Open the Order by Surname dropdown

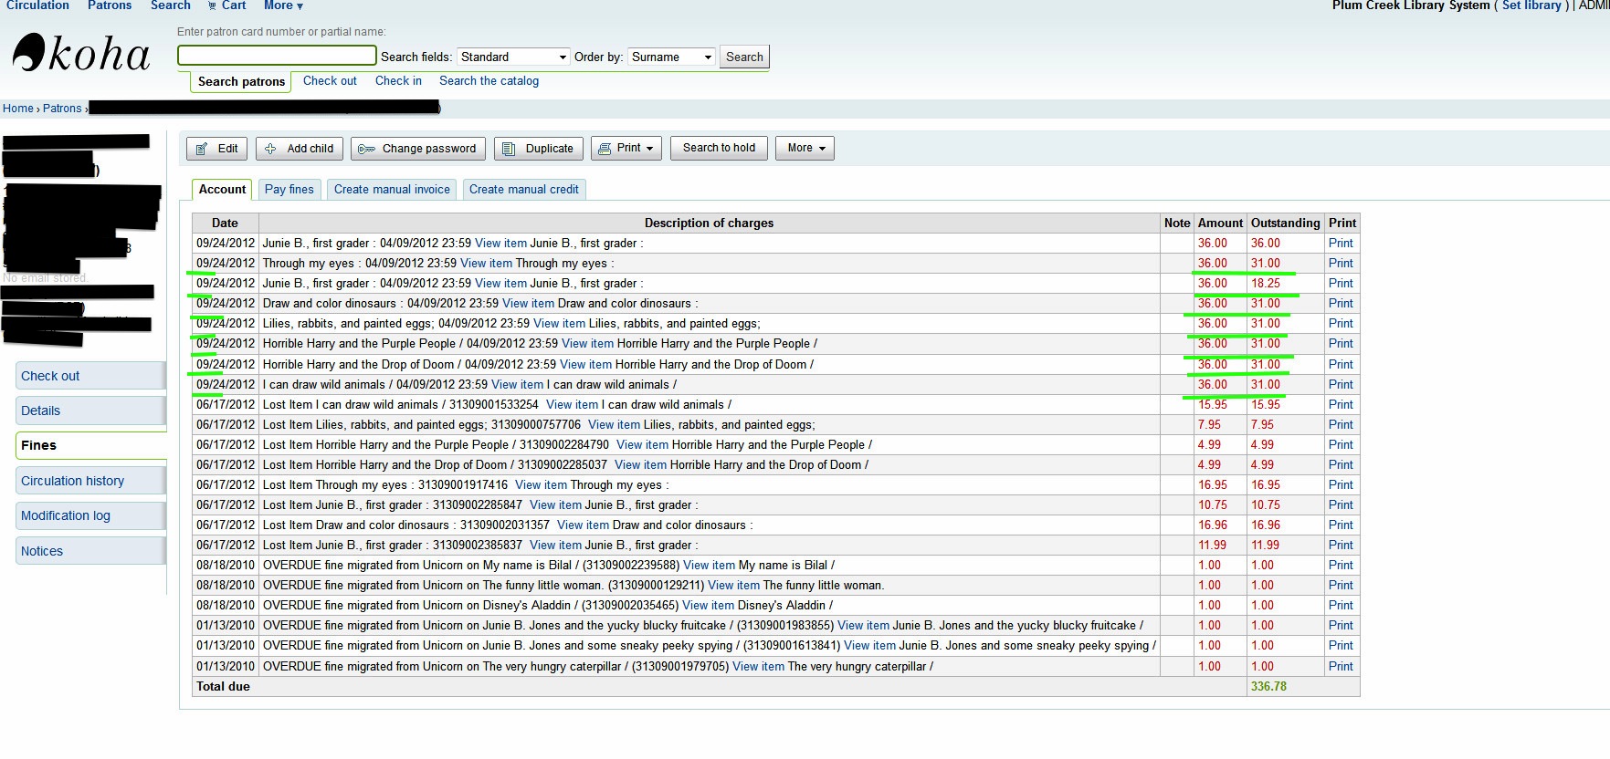[670, 57]
